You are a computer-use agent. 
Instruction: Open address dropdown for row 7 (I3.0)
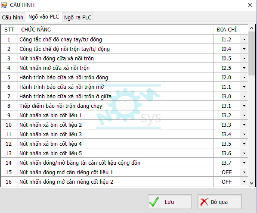pyautogui.click(x=244, y=97)
